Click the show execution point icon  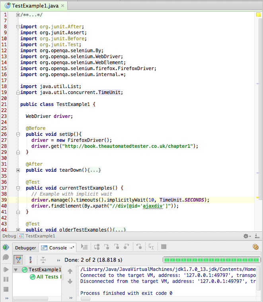84,247
